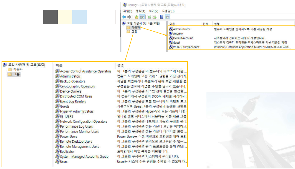Select System Managed Accounts Group
Image resolution: width=295 pixels, height=169 pixels.
pos(82,157)
